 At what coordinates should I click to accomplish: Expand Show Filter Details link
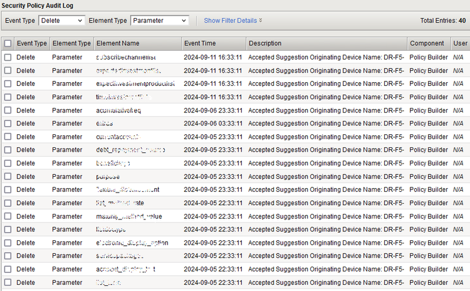click(x=233, y=21)
